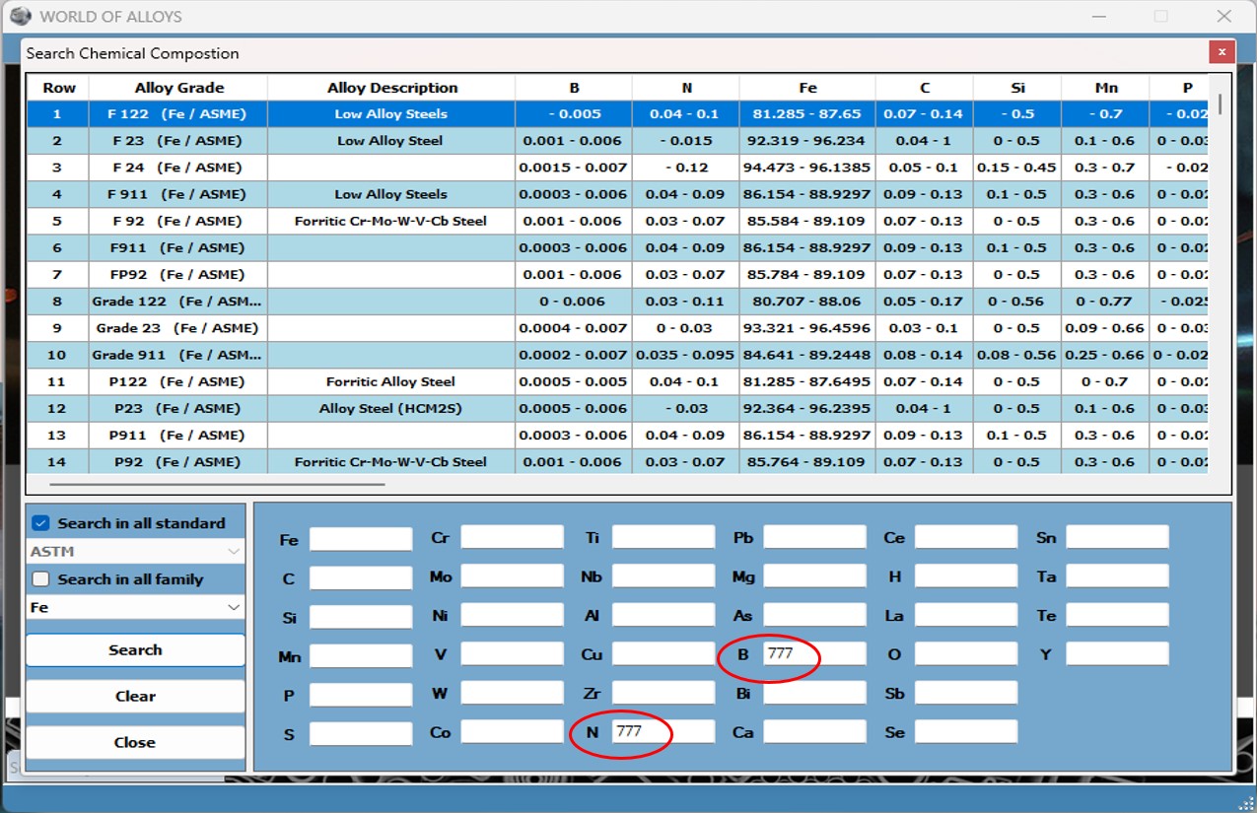Focus the As element input field
Viewport: 1257px width, 813px height.
[x=814, y=615]
